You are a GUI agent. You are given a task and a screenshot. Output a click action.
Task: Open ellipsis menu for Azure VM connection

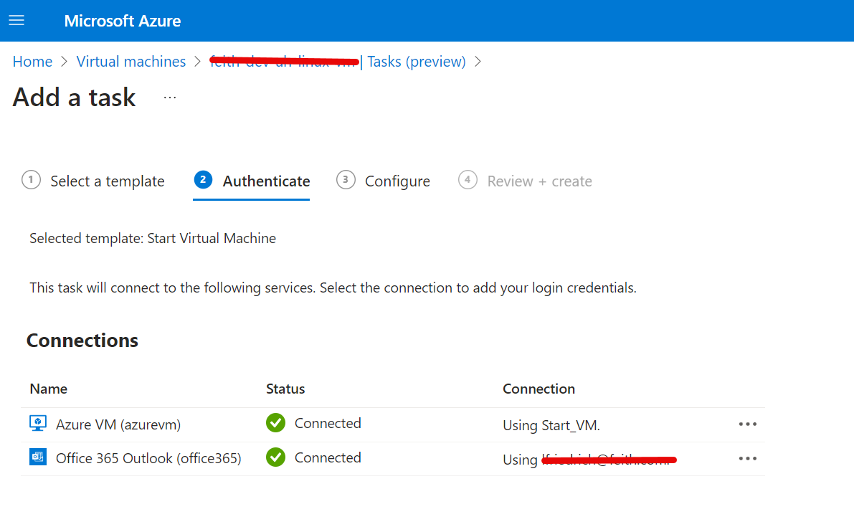[x=748, y=424]
